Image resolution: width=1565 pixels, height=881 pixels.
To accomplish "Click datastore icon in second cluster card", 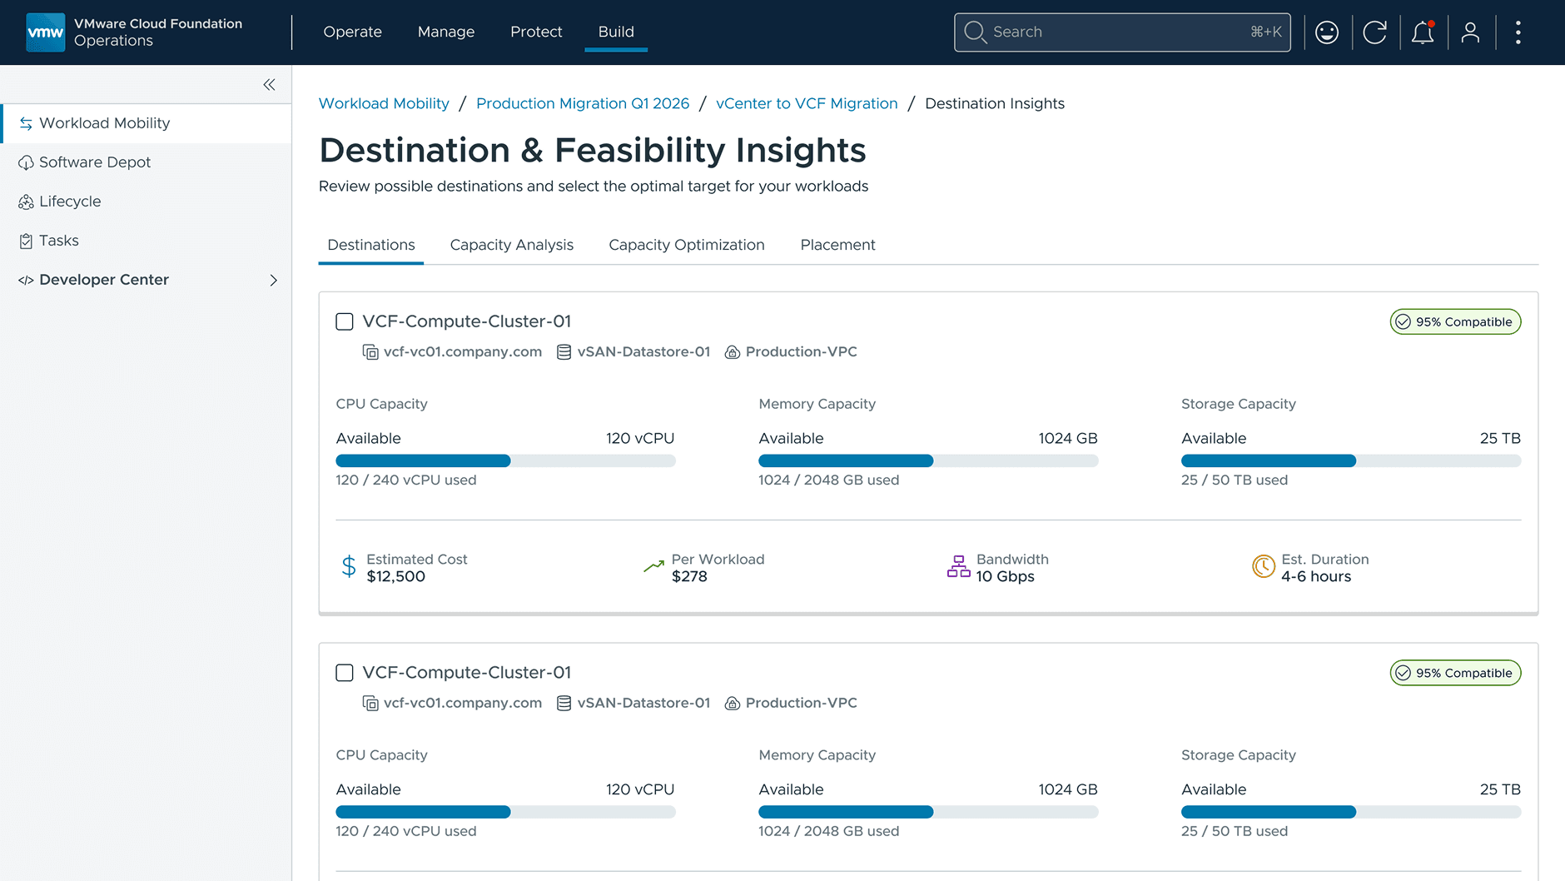I will 564,704.
